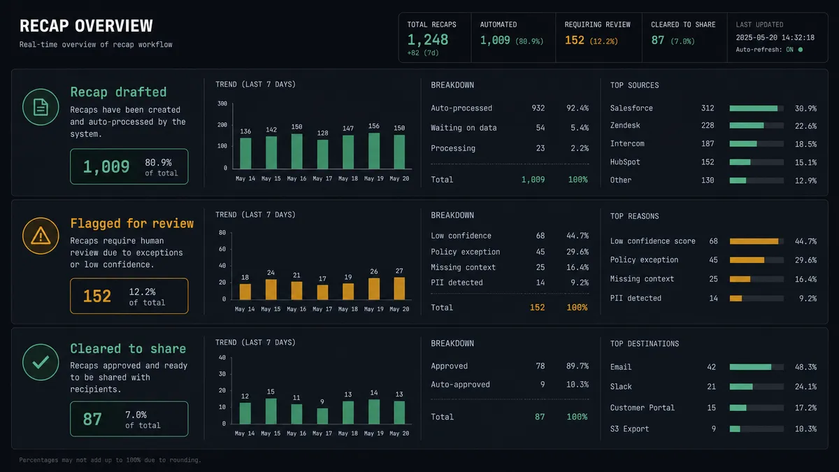
Task: Click the Flagged May 15 bar labeled 24
Action: (x=271, y=289)
